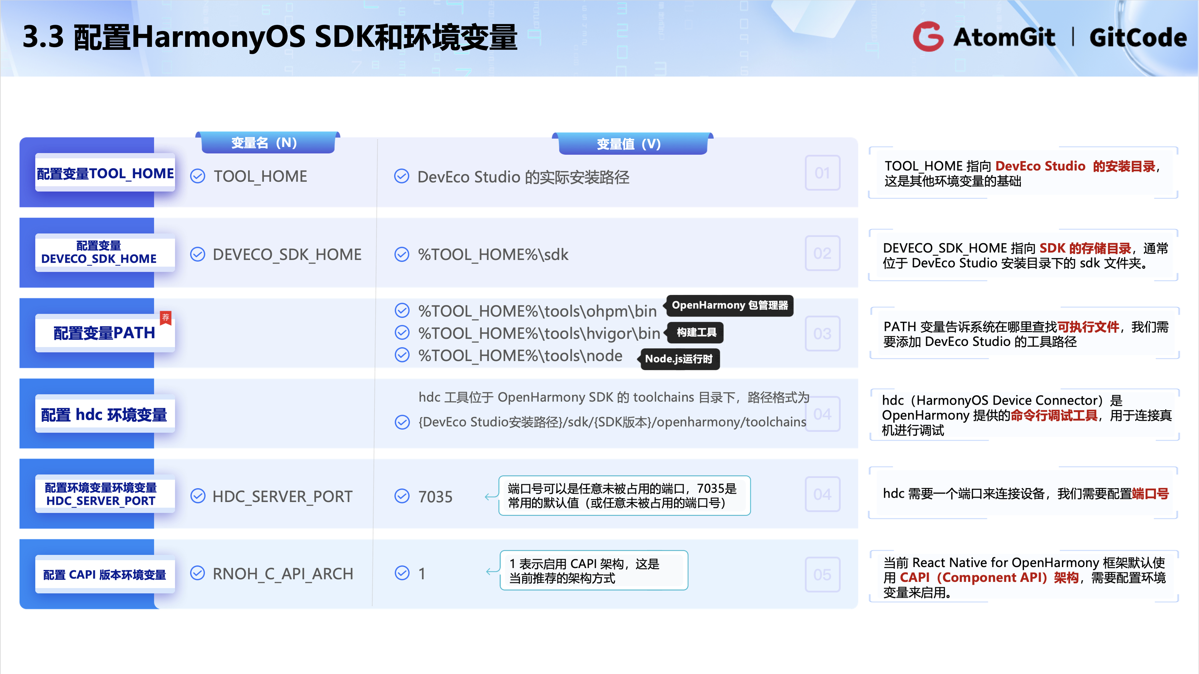Click the red 荐 bookmark on 配置变量PATH
1199x674 pixels.
[166, 318]
